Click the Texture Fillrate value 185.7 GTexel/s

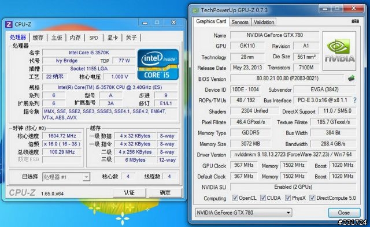click(x=333, y=122)
